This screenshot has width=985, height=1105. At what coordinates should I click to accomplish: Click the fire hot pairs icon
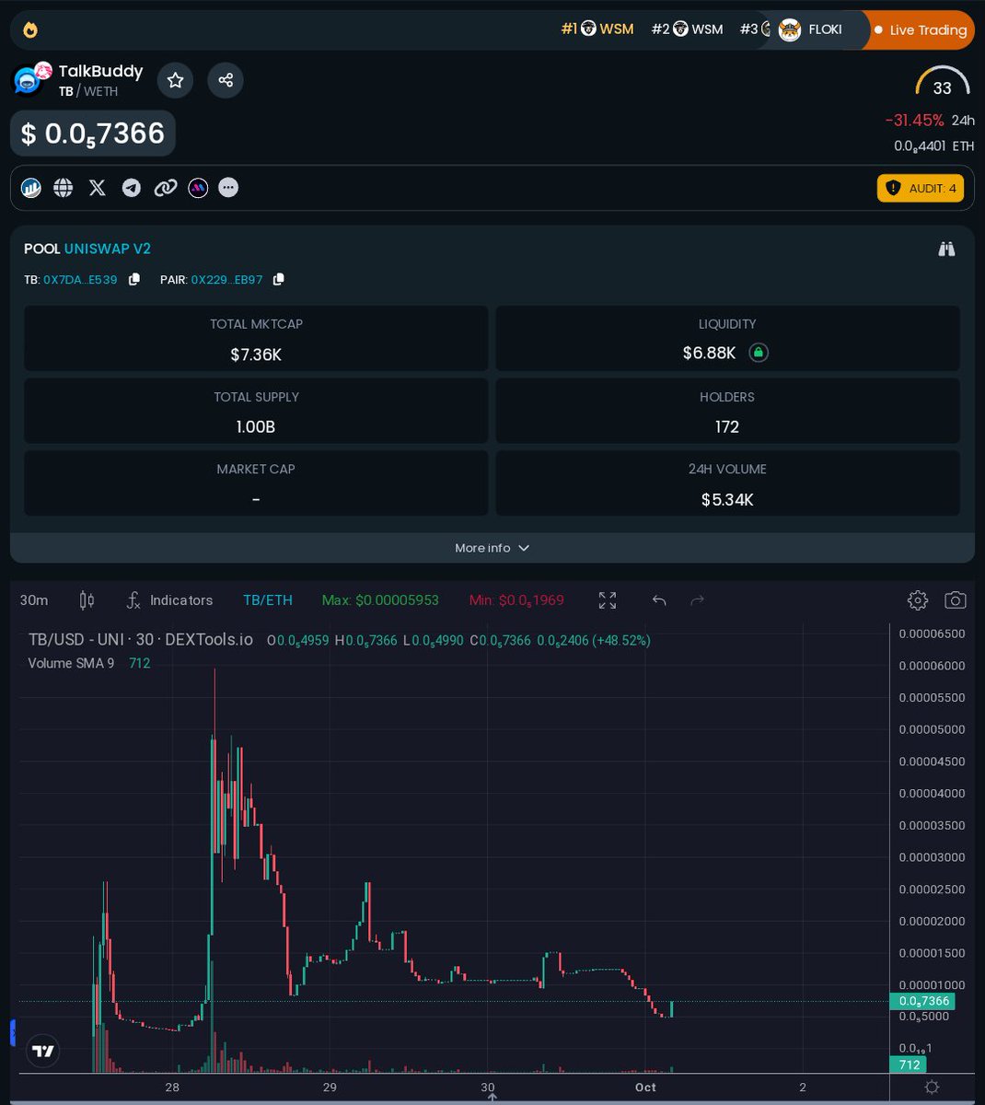coord(30,29)
